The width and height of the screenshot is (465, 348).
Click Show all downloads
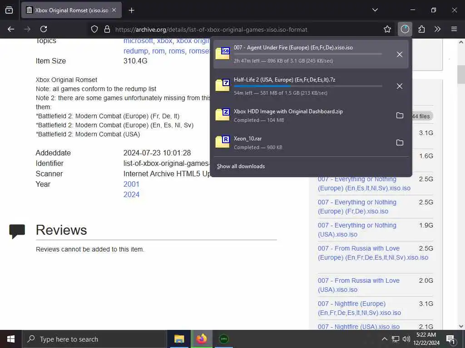click(x=241, y=166)
